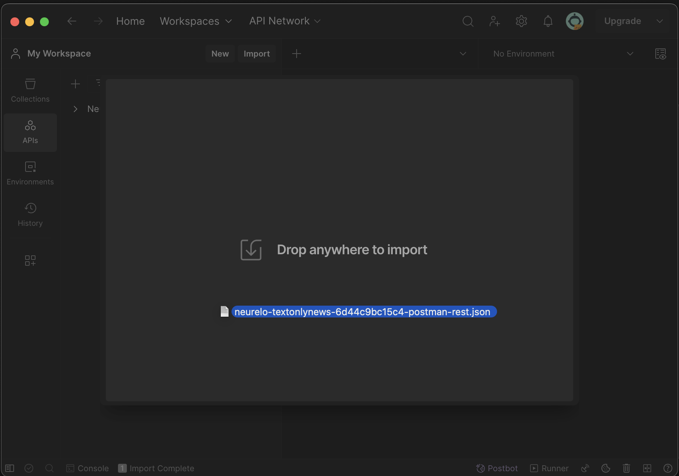Click the Import button
Viewport: 679px width, 476px height.
(257, 54)
